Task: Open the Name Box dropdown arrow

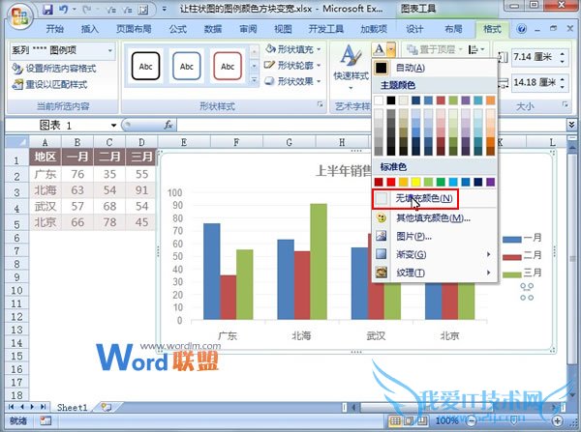Action: point(113,126)
